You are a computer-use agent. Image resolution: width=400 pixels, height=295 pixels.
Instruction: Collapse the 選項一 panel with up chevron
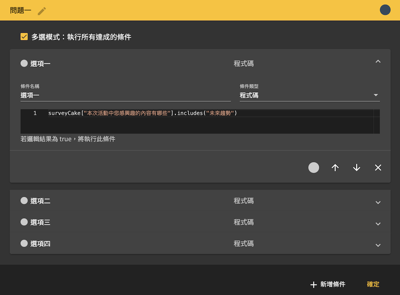378,61
